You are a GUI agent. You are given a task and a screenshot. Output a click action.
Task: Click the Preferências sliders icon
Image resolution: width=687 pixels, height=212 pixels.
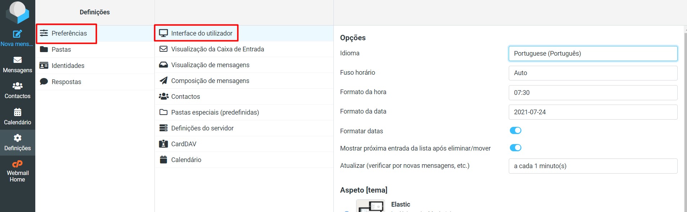tap(44, 33)
